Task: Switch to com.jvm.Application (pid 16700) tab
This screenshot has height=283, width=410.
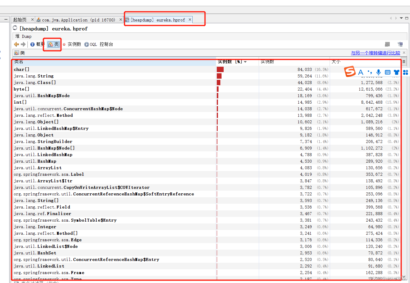Action: pos(78,20)
